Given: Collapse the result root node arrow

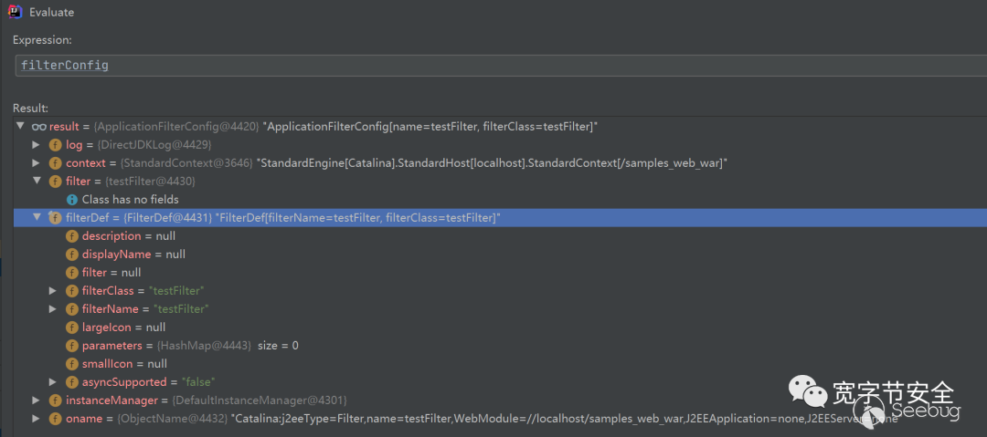Looking at the screenshot, I should (x=22, y=127).
